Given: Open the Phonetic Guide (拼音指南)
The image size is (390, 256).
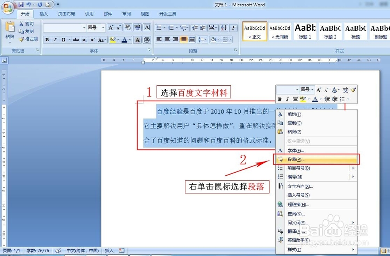Looking at the screenshot, I should coord(137,28).
